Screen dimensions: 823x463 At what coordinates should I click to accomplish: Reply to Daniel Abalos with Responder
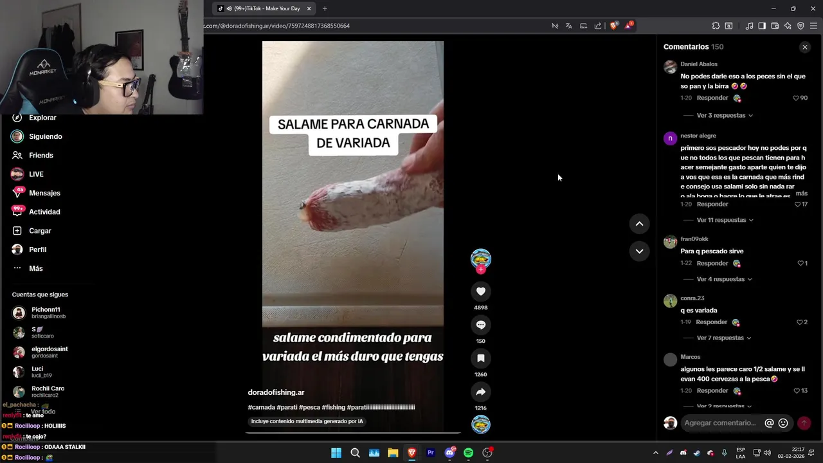(712, 98)
